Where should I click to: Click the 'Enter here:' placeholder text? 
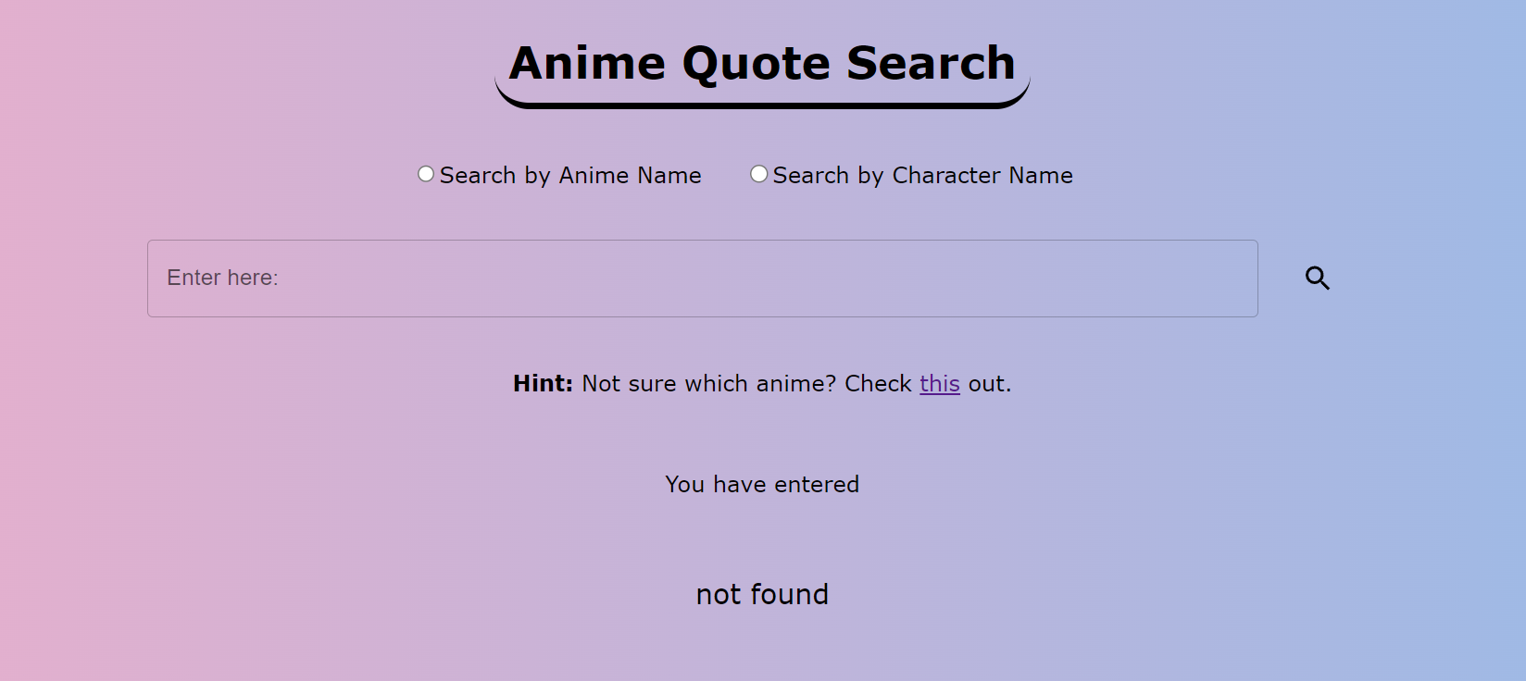[222, 278]
